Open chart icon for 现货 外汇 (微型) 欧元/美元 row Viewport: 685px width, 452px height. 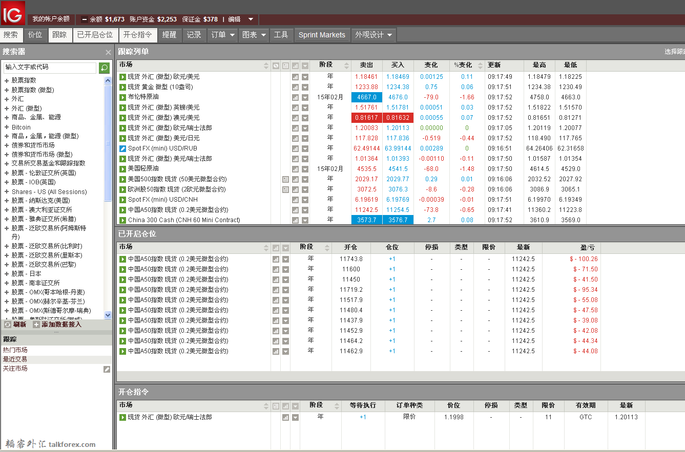click(295, 77)
